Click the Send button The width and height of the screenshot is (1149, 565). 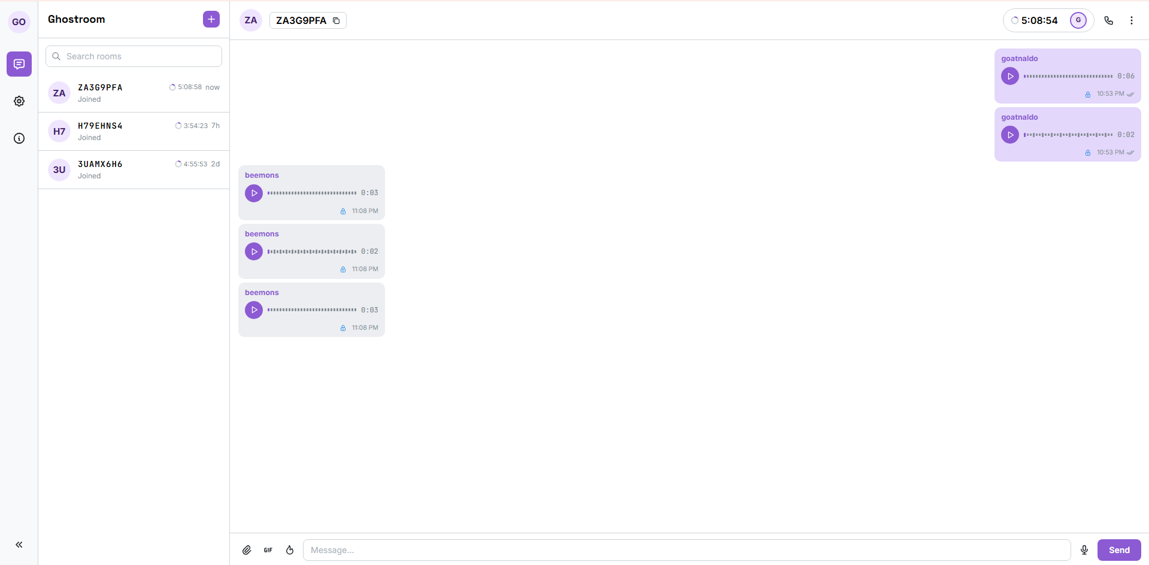[1119, 550]
